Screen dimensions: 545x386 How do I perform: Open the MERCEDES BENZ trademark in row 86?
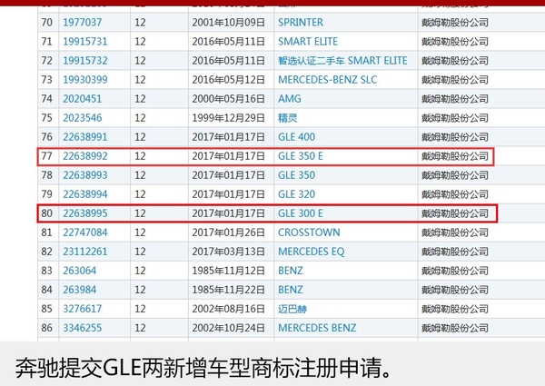(317, 328)
